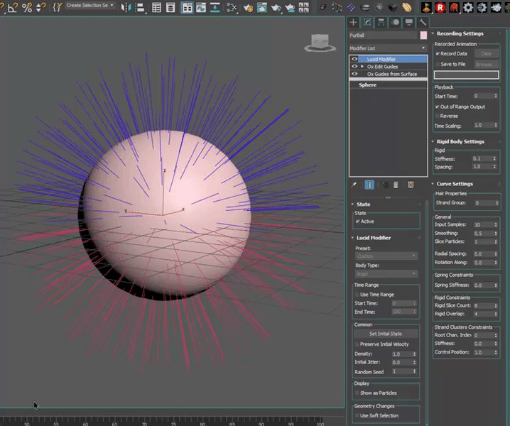
Task: Open the Modifier List dropdown
Action: [388, 48]
